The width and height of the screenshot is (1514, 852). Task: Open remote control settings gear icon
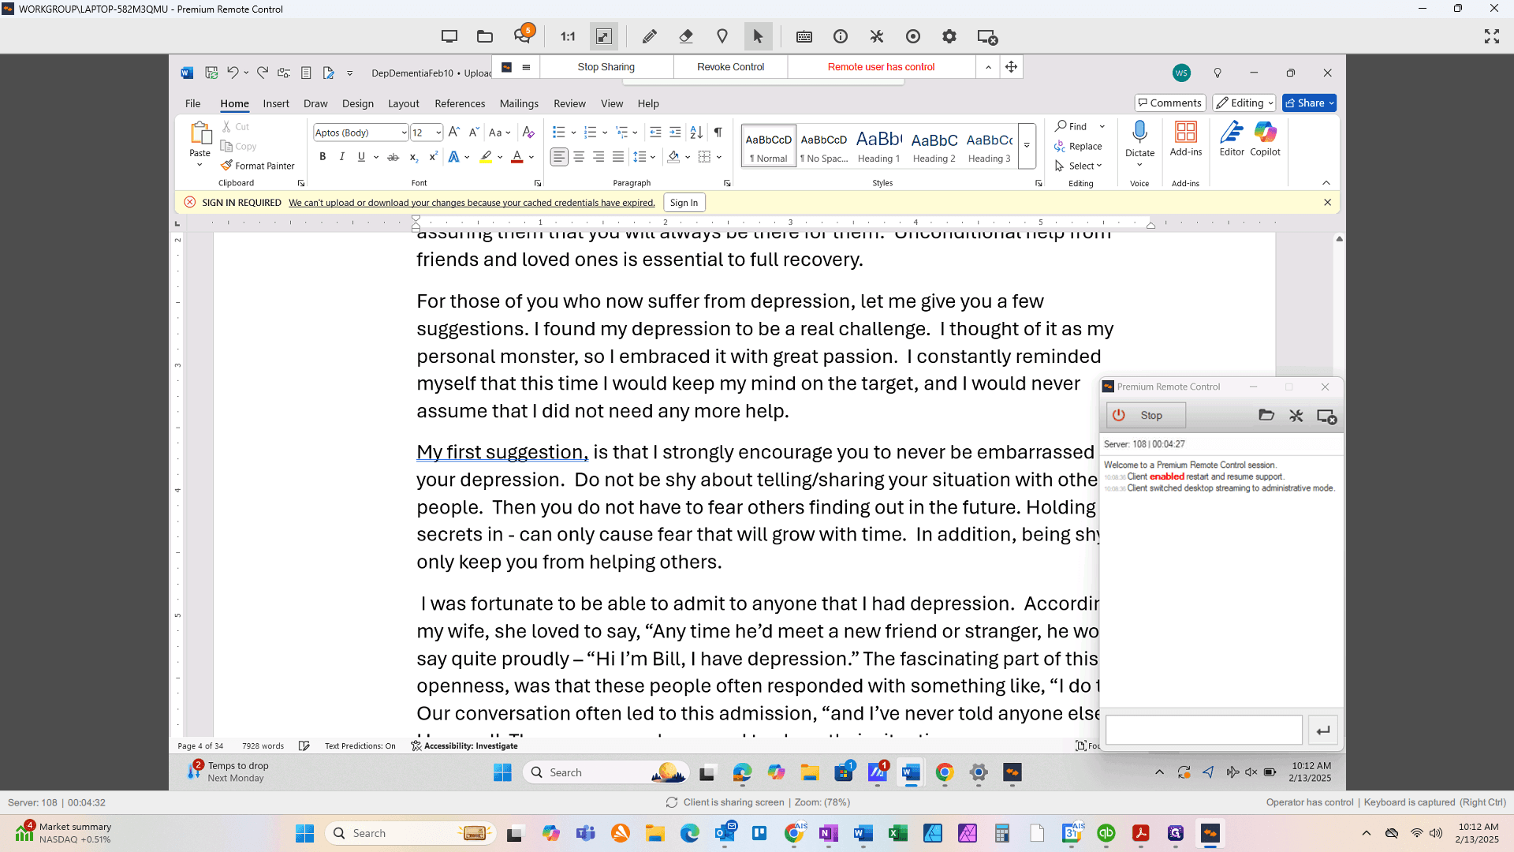[x=949, y=36]
